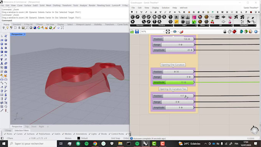Toggle the Annotations selection filter checkbox

click(x=74, y=134)
